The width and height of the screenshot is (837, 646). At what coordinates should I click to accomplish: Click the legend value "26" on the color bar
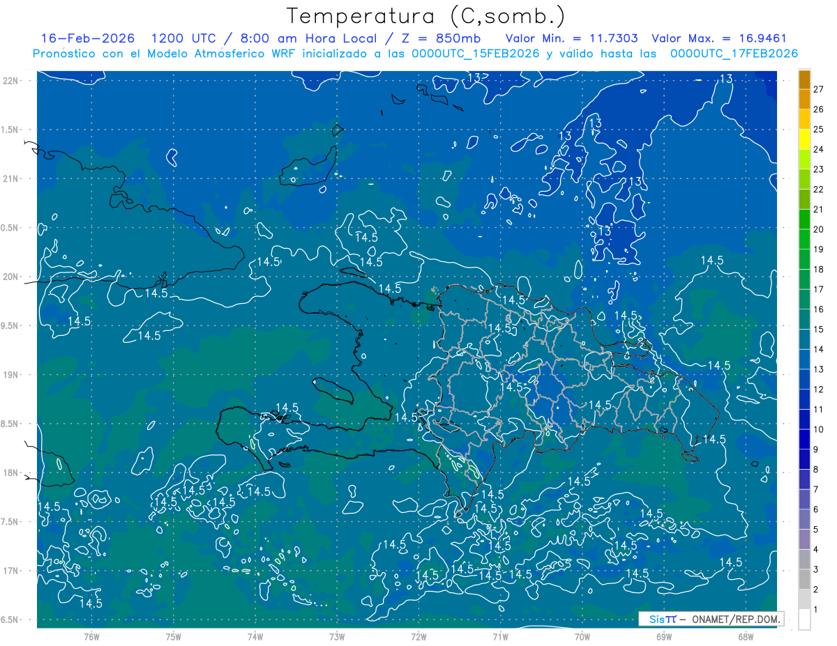pyautogui.click(x=819, y=109)
